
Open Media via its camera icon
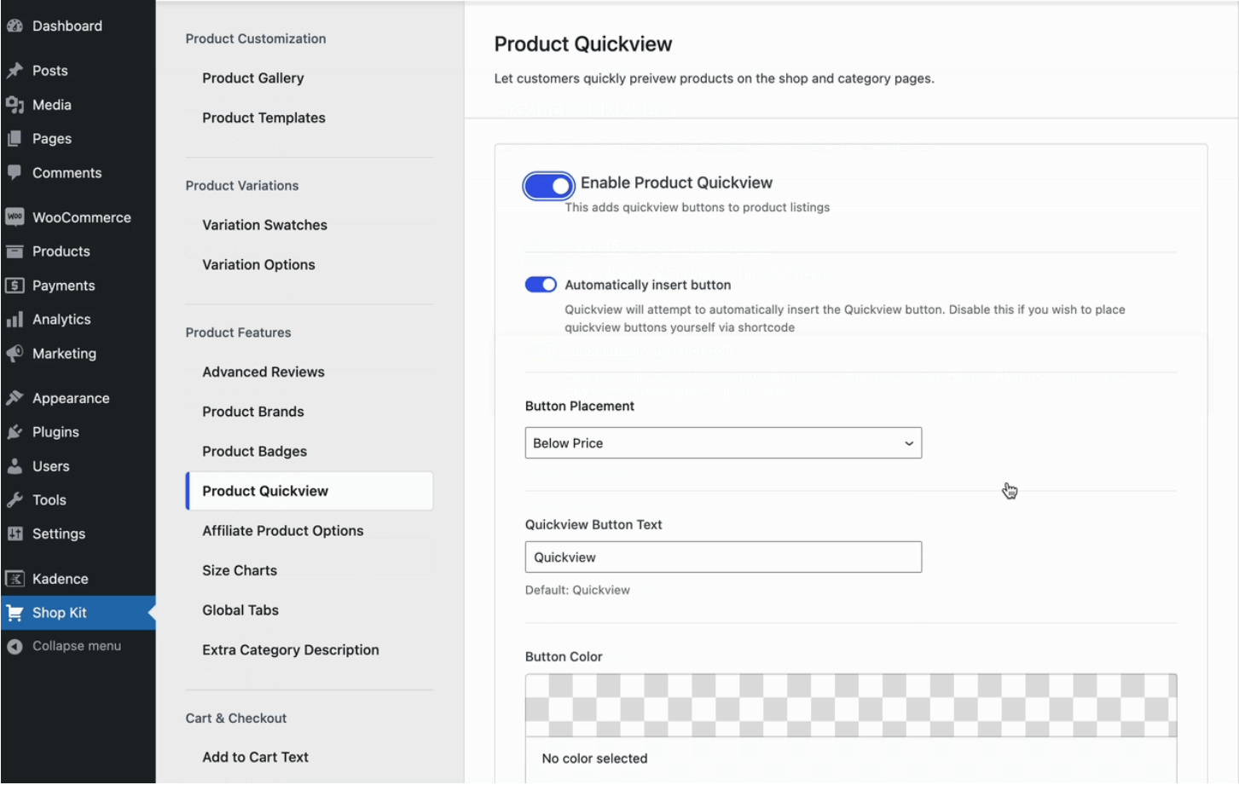[x=14, y=105]
